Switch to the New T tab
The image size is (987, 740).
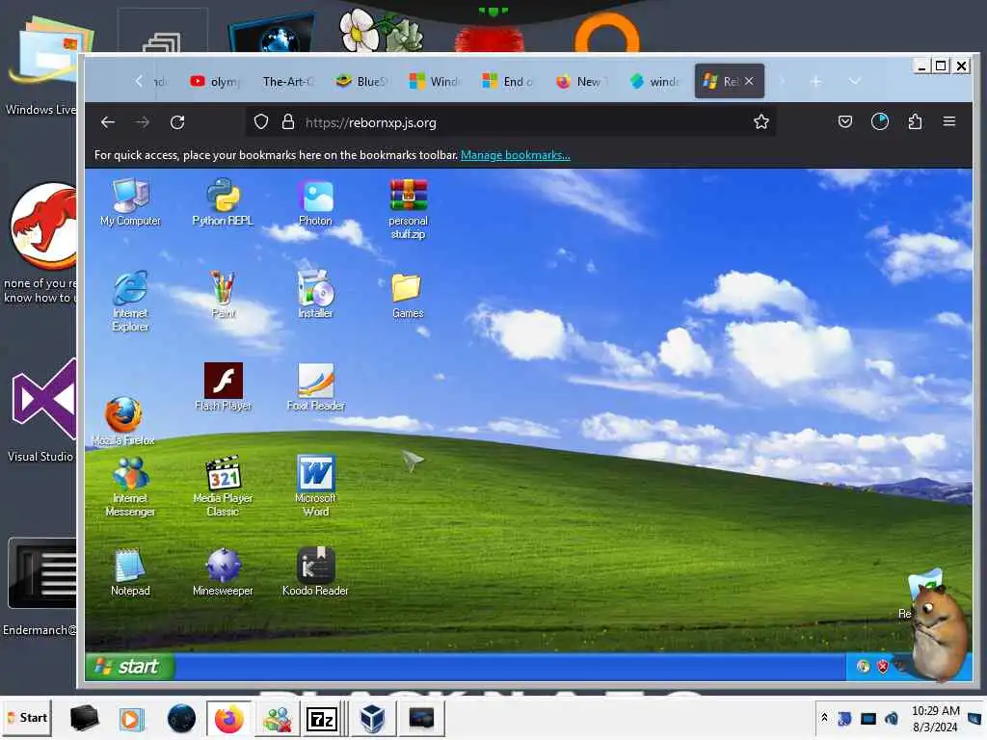click(x=581, y=81)
